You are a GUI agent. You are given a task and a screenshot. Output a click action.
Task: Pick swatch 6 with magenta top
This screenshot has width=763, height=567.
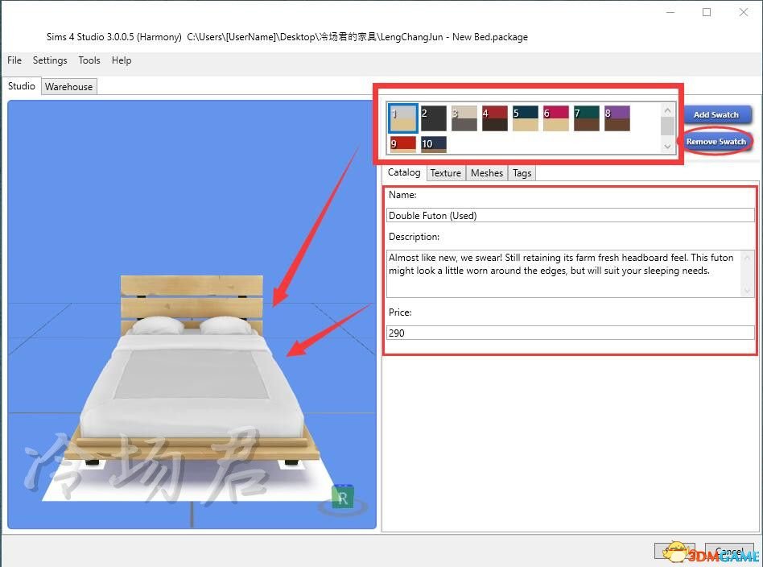tap(556, 118)
